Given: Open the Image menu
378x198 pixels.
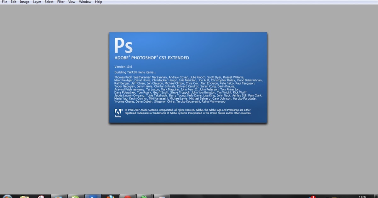Looking at the screenshot, I should pyautogui.click(x=25, y=2).
